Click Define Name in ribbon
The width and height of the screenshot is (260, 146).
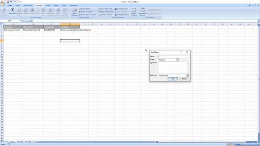84,9
